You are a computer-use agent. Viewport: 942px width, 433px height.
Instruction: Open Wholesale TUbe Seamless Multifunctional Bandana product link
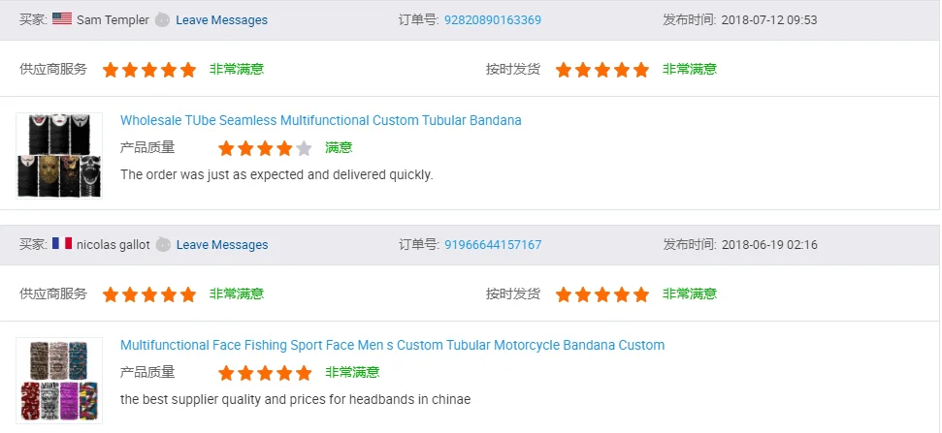[320, 120]
